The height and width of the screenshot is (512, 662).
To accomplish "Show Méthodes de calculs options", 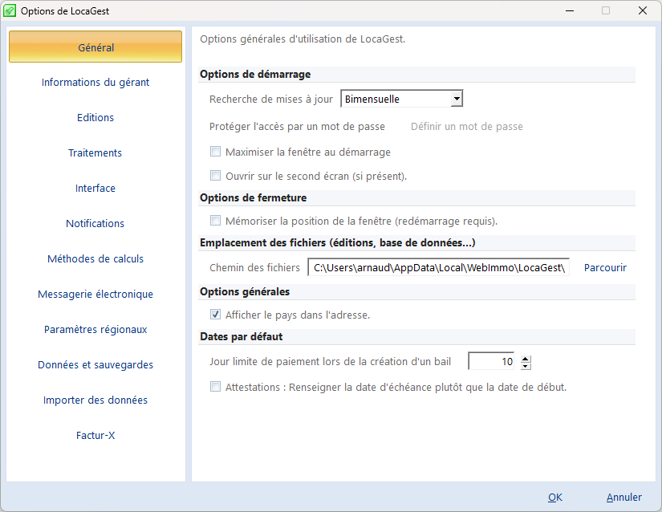I will (95, 258).
